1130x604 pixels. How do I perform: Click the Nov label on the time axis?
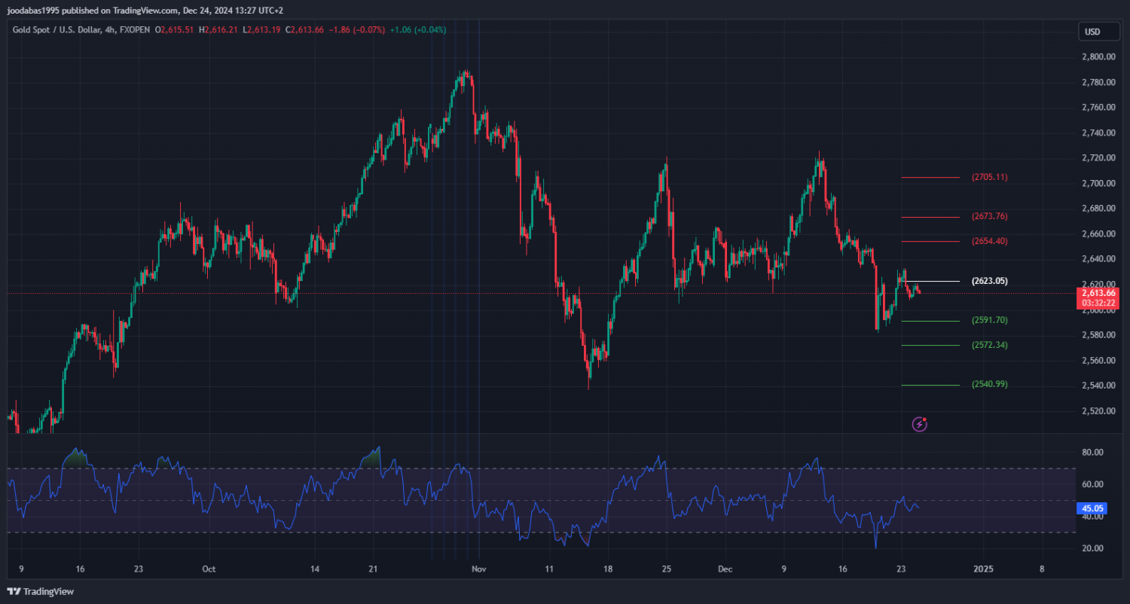coord(479,569)
